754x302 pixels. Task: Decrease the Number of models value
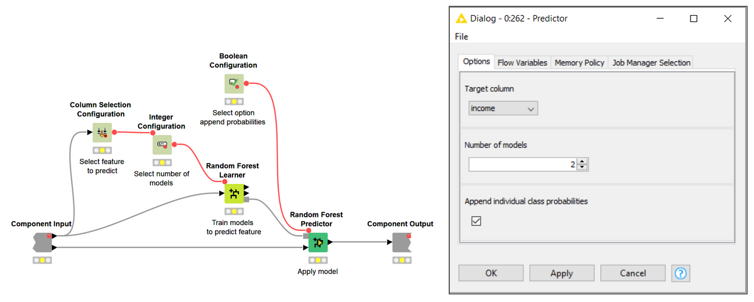click(583, 168)
